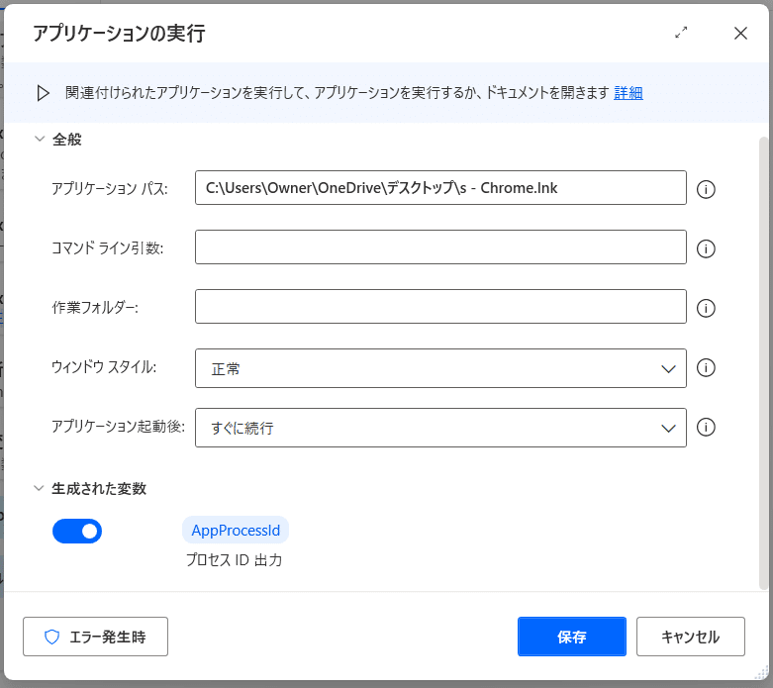The image size is (773, 688).
Task: Click info icon beside アプリケーション パス field
Action: click(706, 189)
